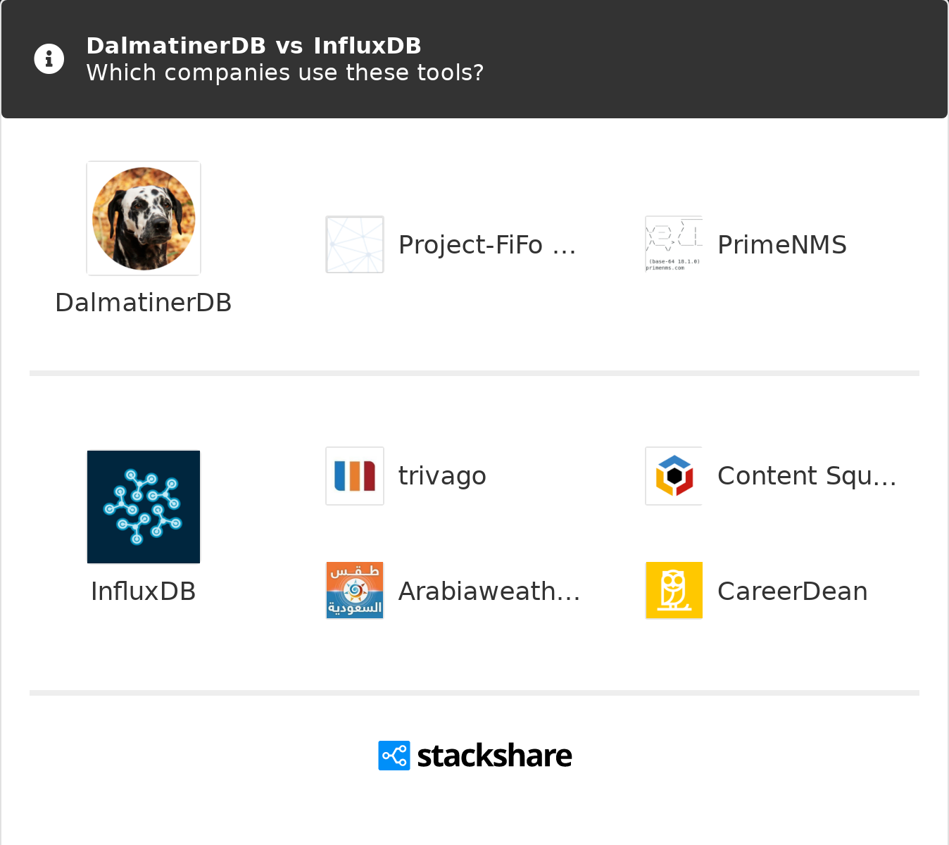The height and width of the screenshot is (845, 949).
Task: Open the PrimeNMS company link
Action: click(782, 245)
